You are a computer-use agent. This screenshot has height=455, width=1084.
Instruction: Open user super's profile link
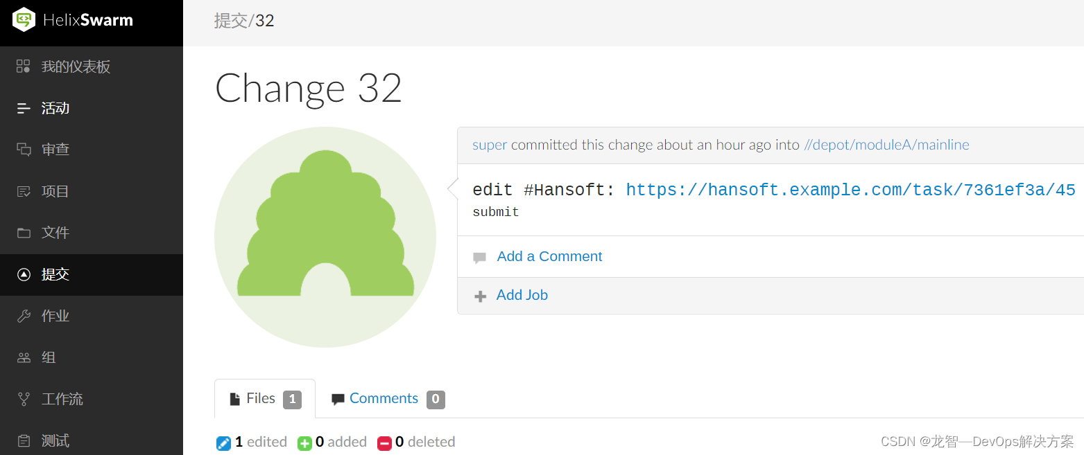(x=490, y=145)
